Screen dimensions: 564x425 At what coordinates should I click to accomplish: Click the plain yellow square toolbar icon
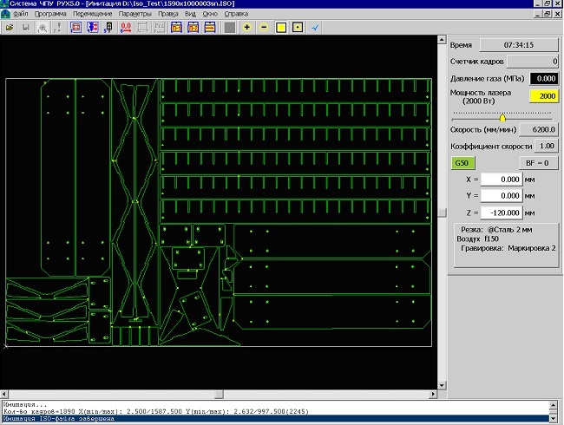pyautogui.click(x=281, y=28)
